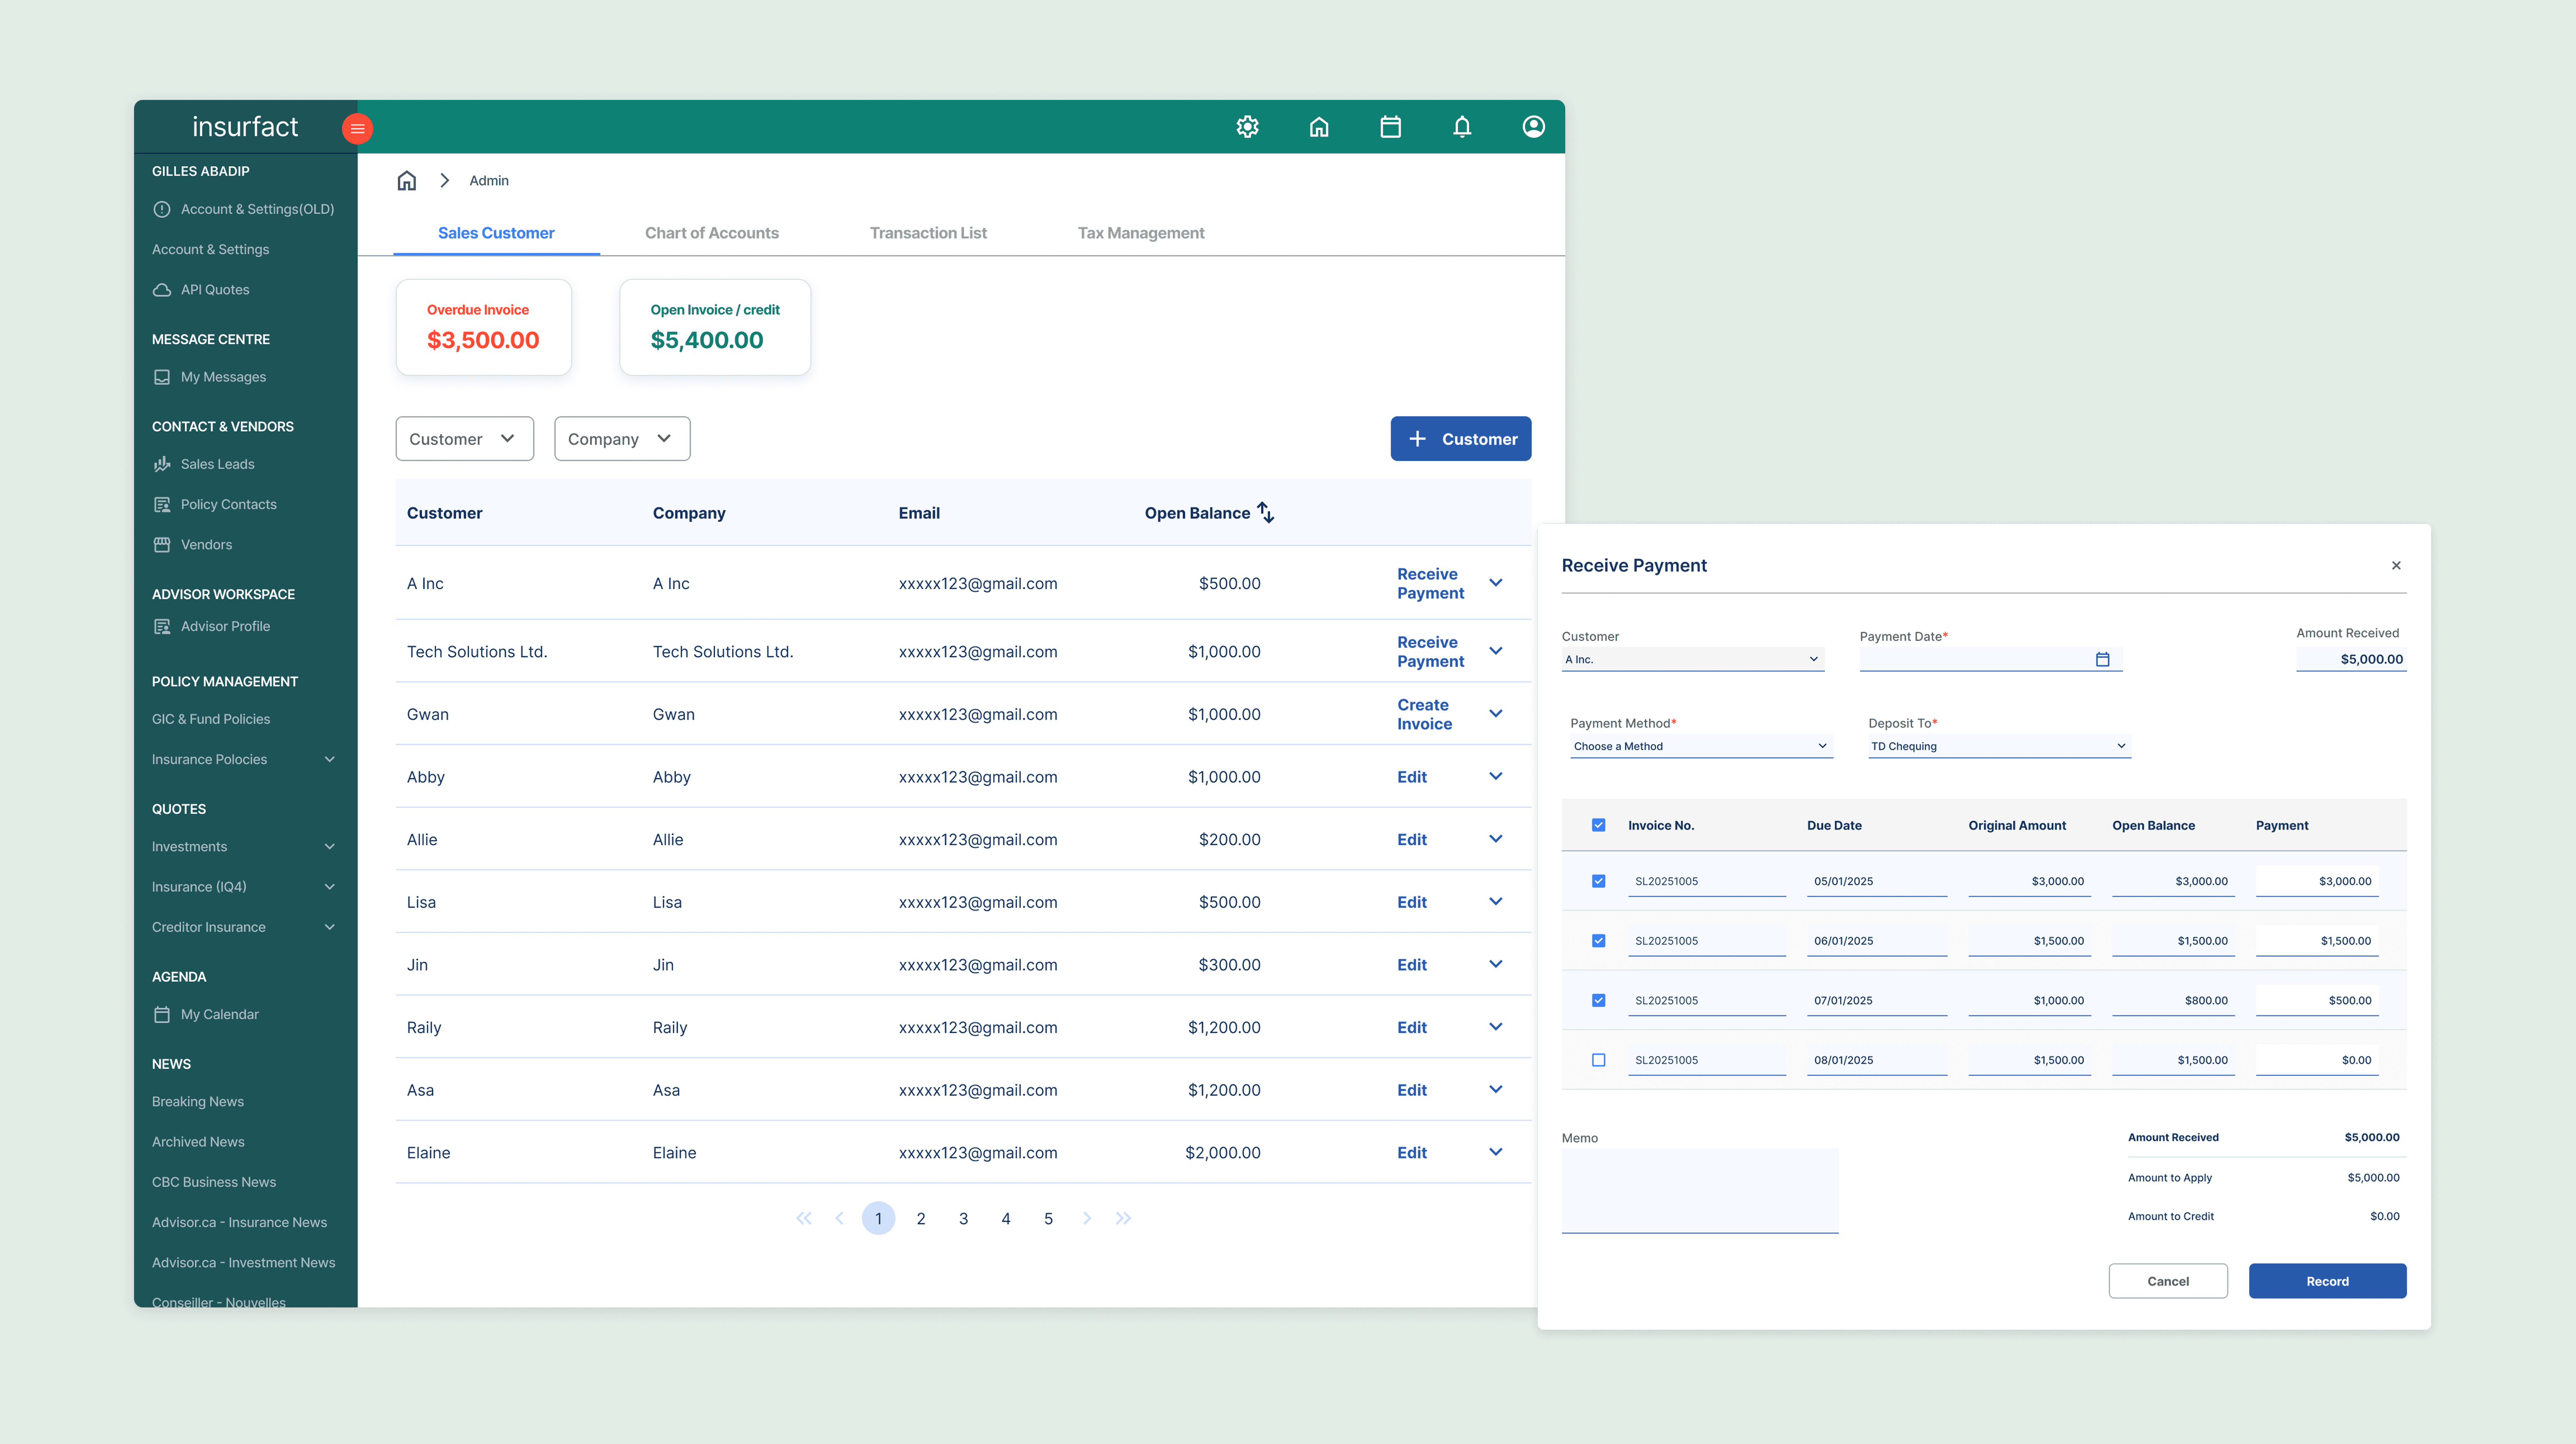Go to page 3 in pagination
2576x1444 pixels.
pyautogui.click(x=963, y=1218)
